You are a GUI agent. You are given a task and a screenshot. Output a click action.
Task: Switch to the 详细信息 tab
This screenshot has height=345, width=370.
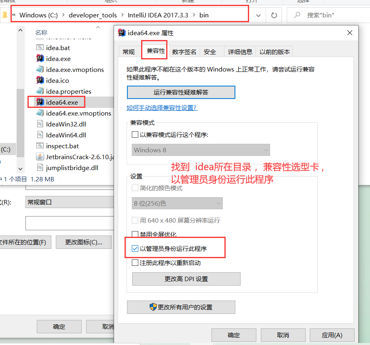click(240, 52)
